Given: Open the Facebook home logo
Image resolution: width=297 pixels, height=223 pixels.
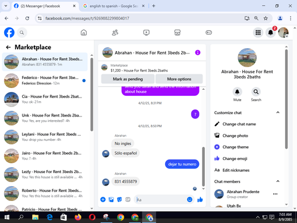Looking at the screenshot, I should 9,33.
